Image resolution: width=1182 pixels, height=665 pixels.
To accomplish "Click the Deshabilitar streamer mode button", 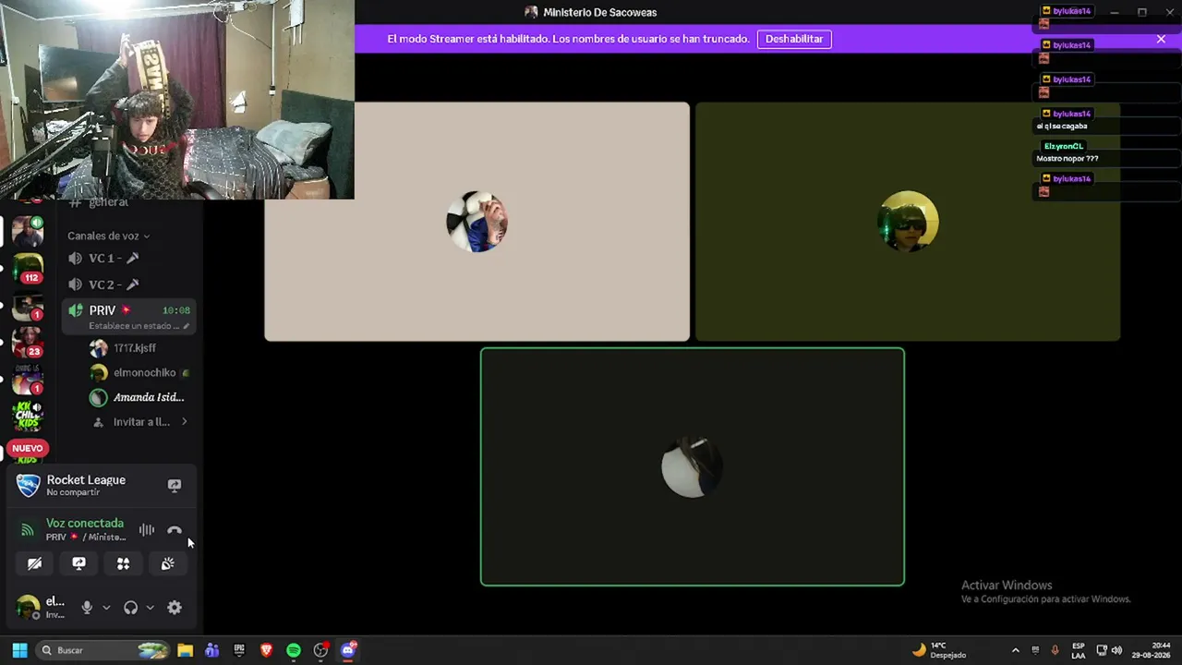I will 794,39.
